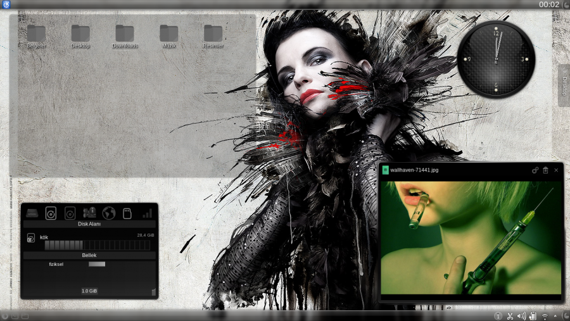Click the fiziksel memory color swatch

(97, 264)
